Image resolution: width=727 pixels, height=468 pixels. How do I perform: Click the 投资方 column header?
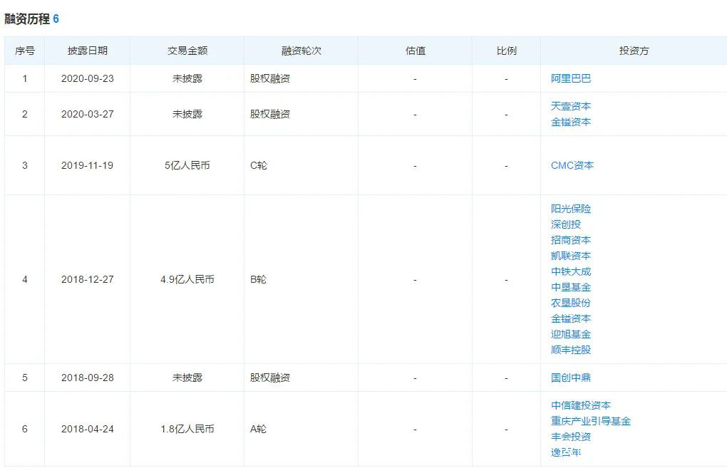click(634, 51)
